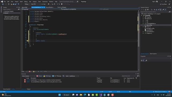Screen dimensions: 172x97
Task: Toggle auto-hide pin on Error List panel
Action: coord(137,74)
